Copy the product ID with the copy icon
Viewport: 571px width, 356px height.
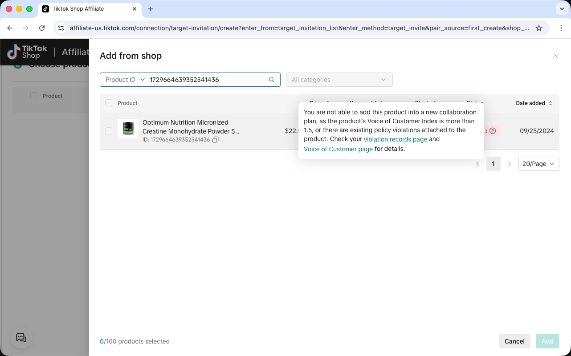[x=216, y=140]
